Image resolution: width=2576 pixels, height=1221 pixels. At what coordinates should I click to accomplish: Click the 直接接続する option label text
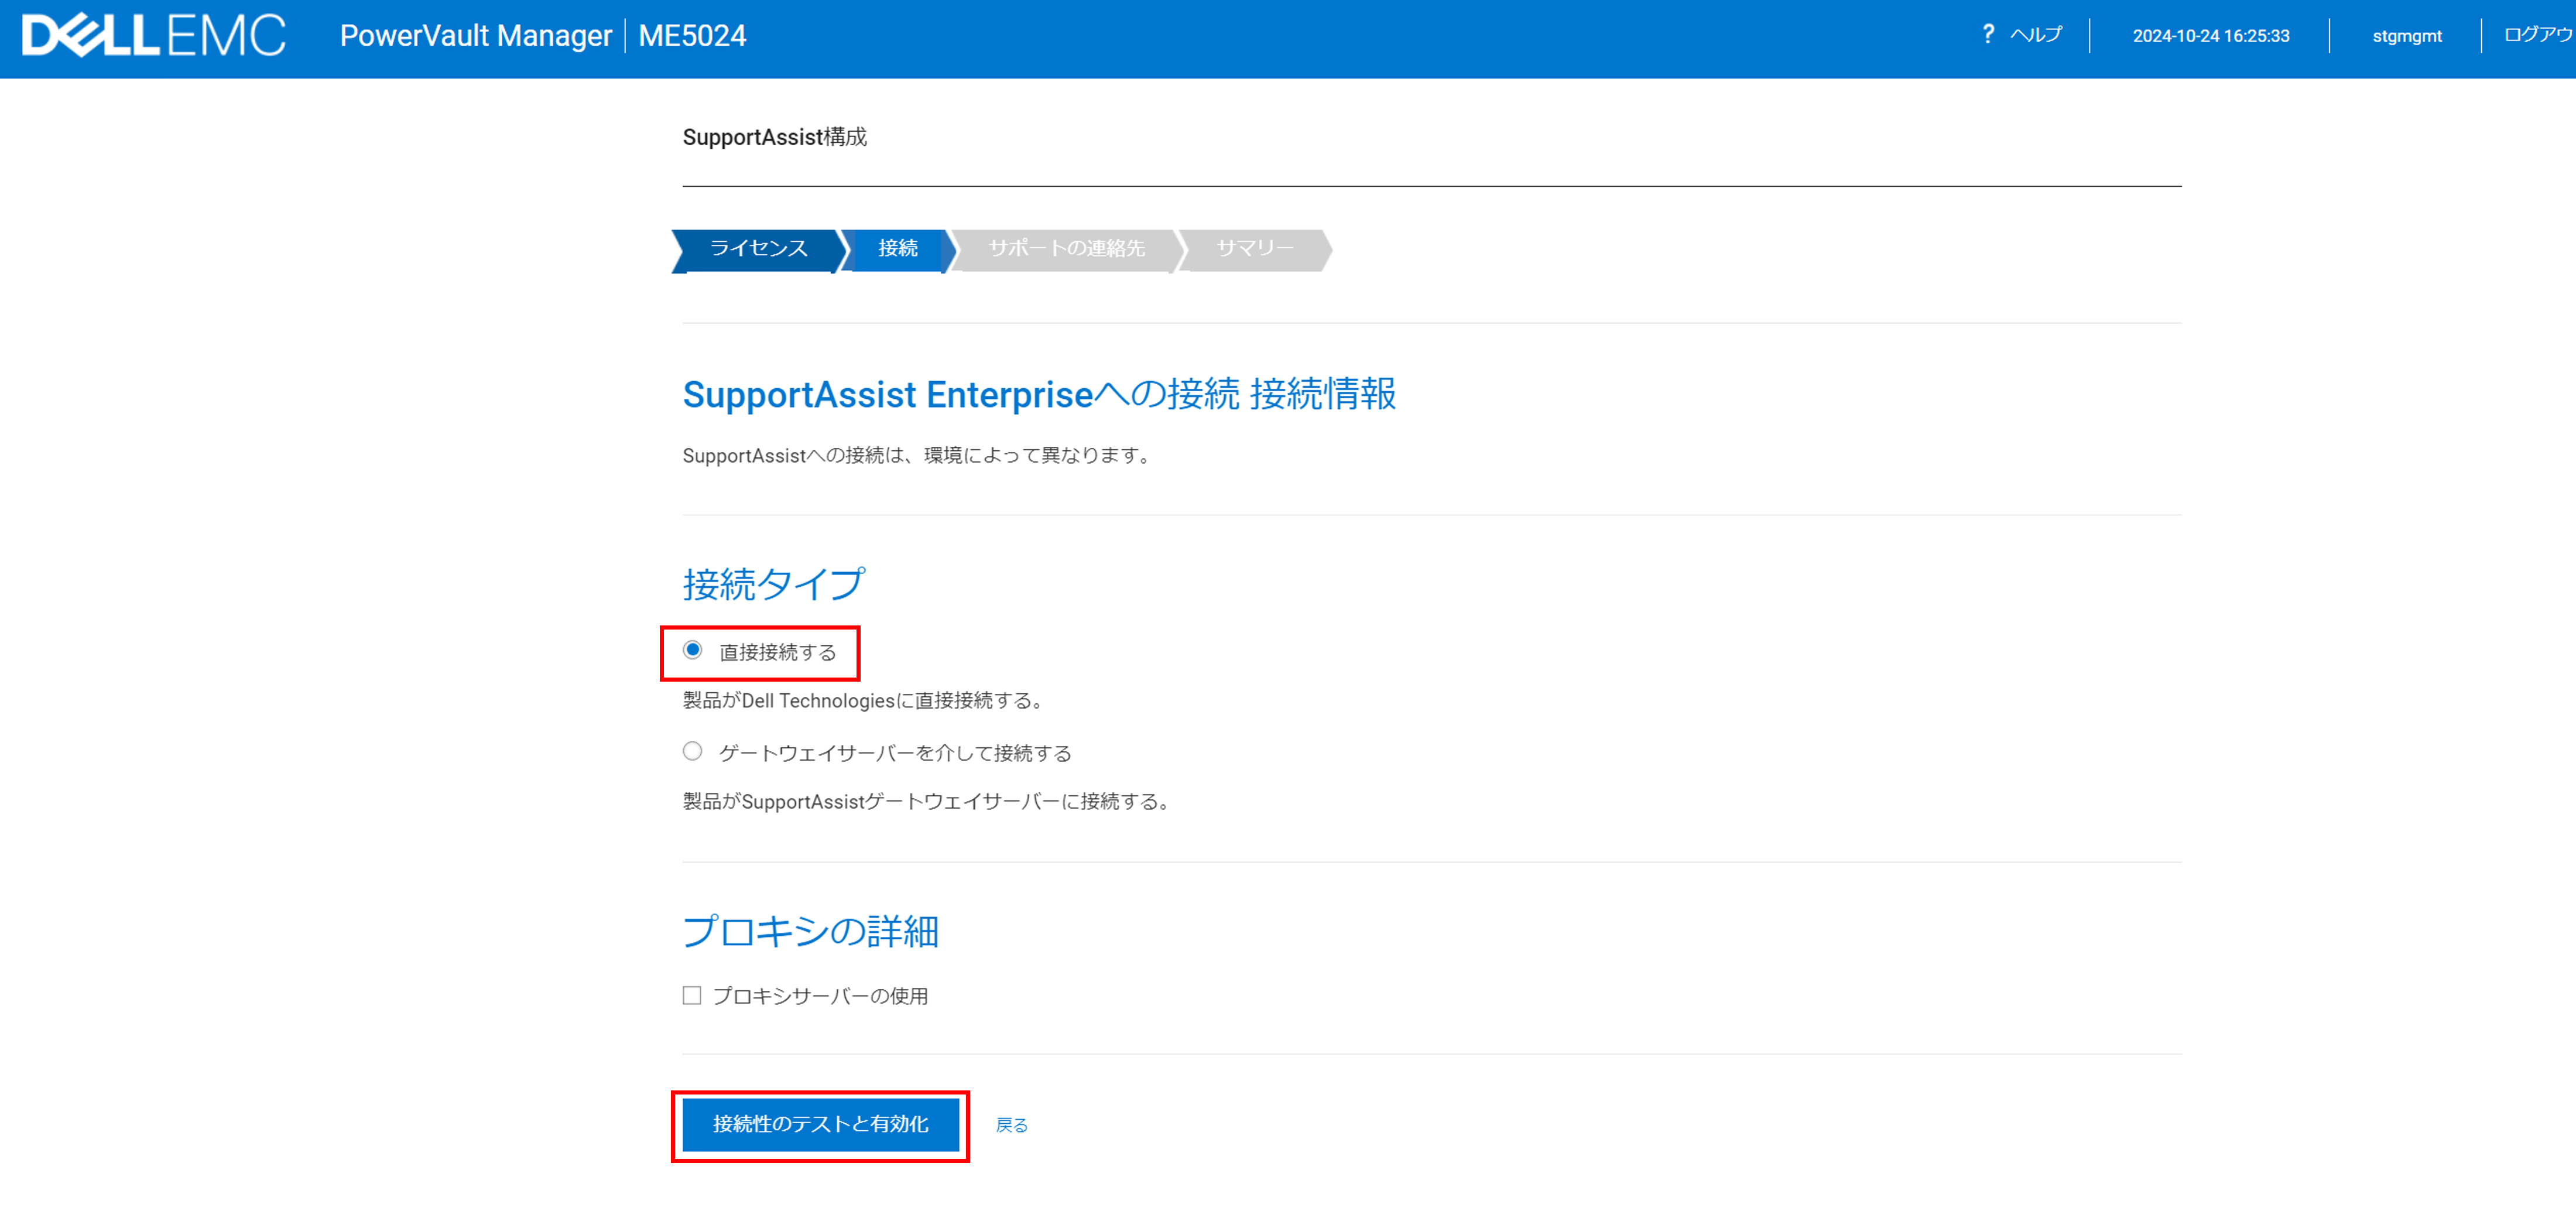777,653
